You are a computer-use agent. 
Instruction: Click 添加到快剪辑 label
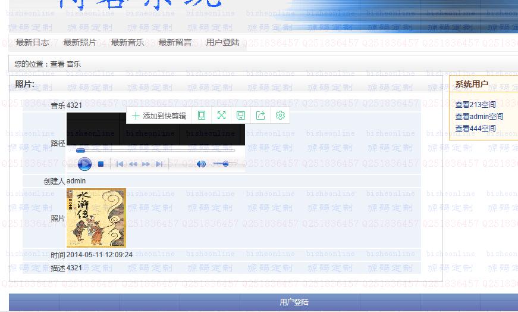[164, 116]
